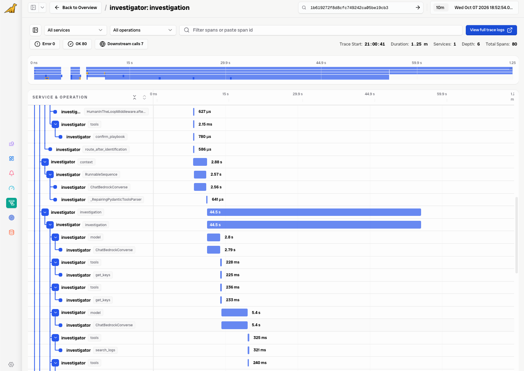
Task: Select the get_keys span lasting 233 ms
Action: tap(271, 300)
